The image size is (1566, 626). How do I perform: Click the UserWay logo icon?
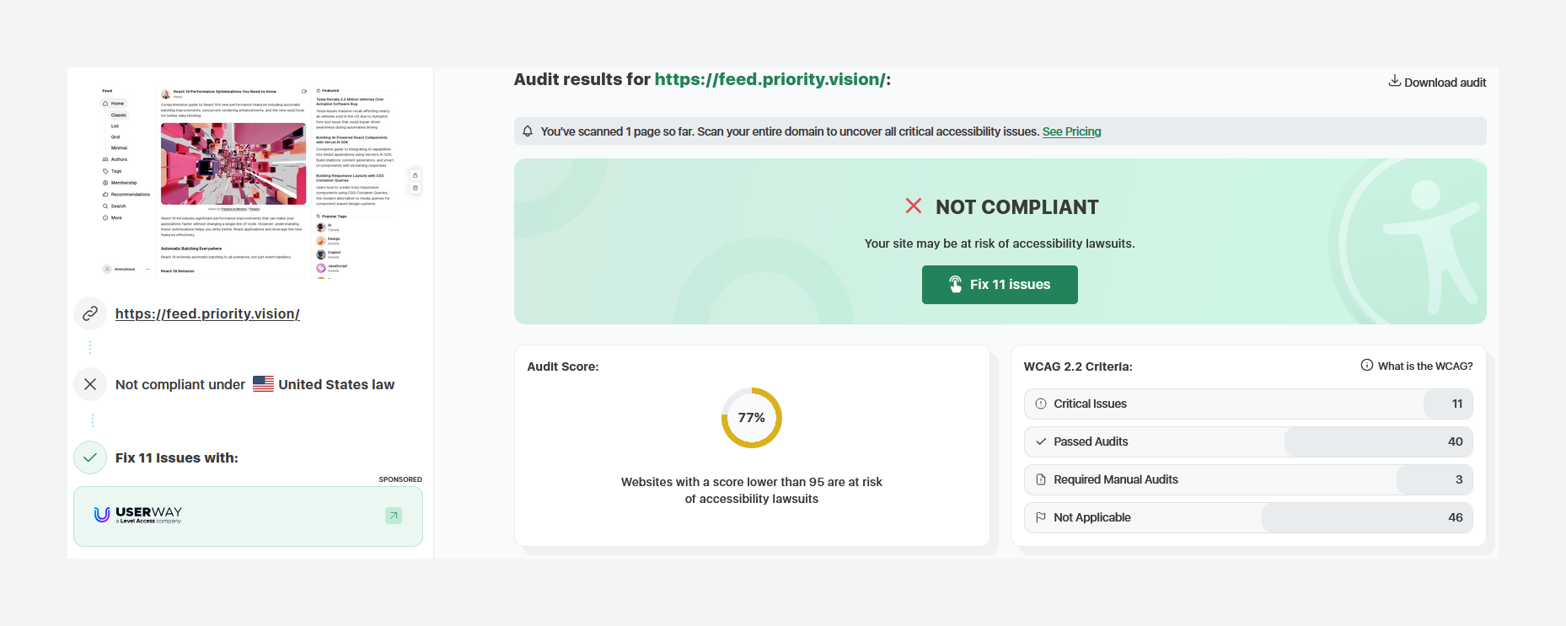point(102,514)
